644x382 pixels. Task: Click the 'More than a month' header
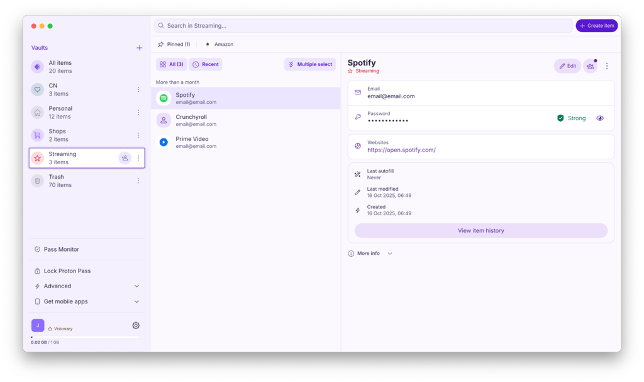point(177,82)
